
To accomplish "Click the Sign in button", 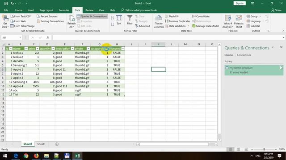I will (240, 3).
